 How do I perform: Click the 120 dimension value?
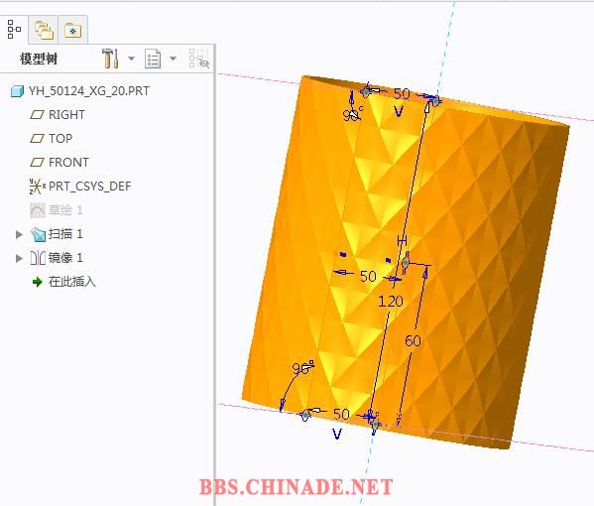391,302
